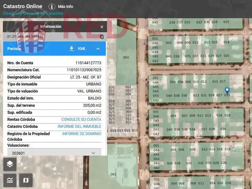The width and height of the screenshot is (252, 189).
Task: Open CONSULTE SU CUENTA link
Action: [x=81, y=120]
